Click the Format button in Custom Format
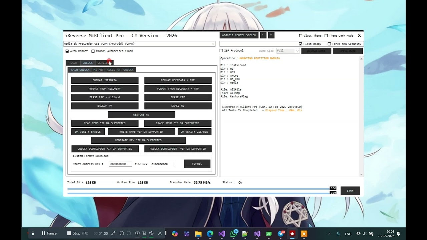427x240 pixels. point(197,164)
